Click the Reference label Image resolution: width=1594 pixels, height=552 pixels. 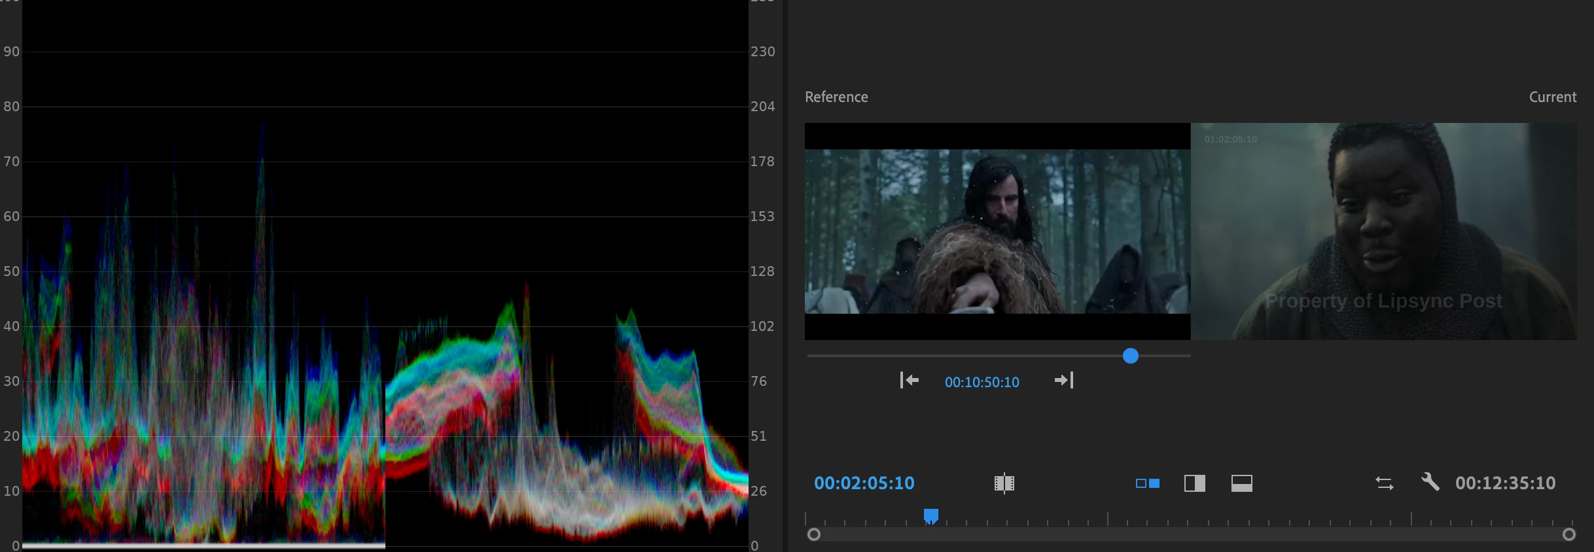[836, 97]
